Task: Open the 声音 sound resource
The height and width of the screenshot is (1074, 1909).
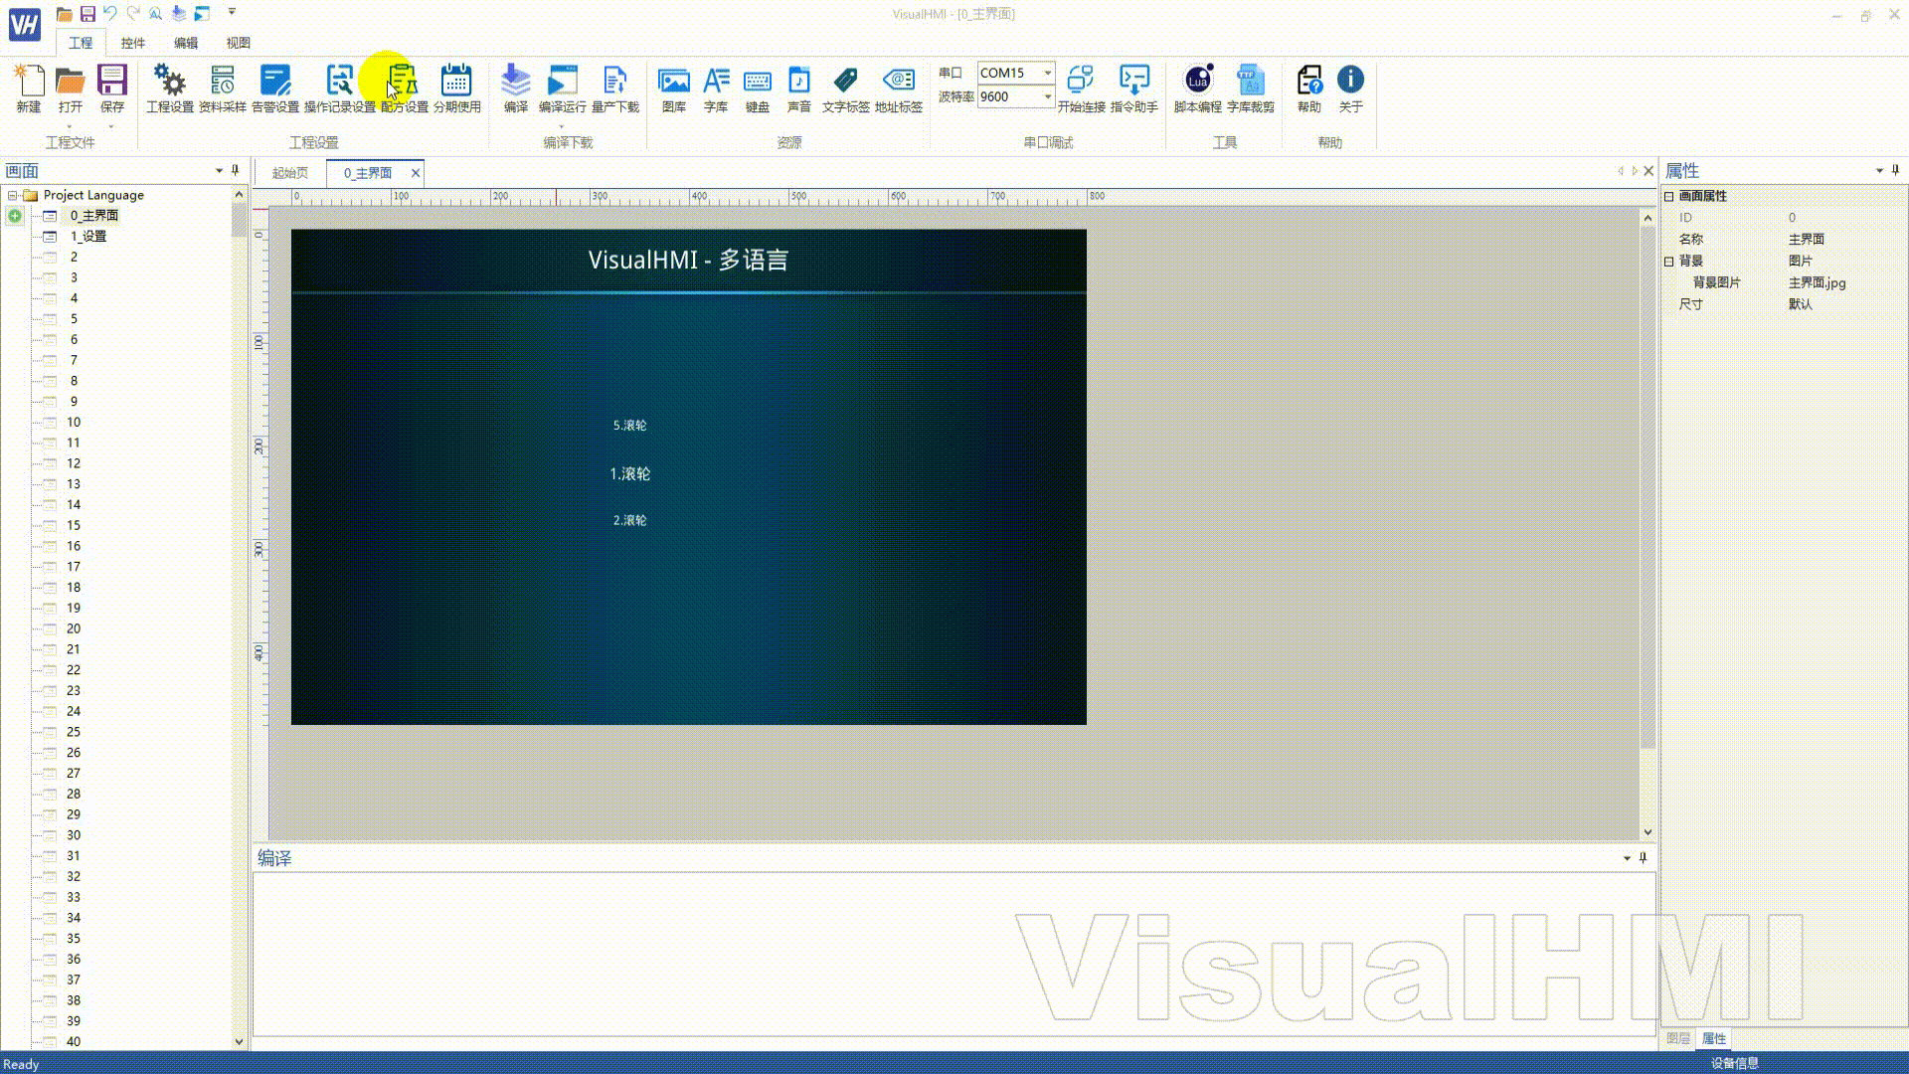Action: 799,89
